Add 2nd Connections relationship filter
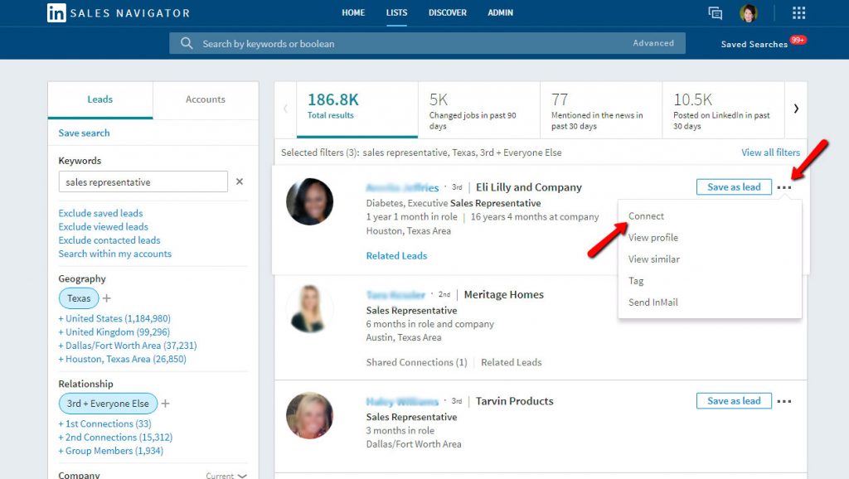The width and height of the screenshot is (849, 479). coord(115,438)
